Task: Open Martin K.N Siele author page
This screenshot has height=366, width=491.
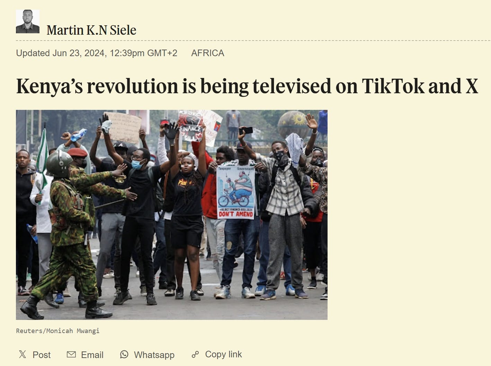Action: pyautogui.click(x=91, y=30)
